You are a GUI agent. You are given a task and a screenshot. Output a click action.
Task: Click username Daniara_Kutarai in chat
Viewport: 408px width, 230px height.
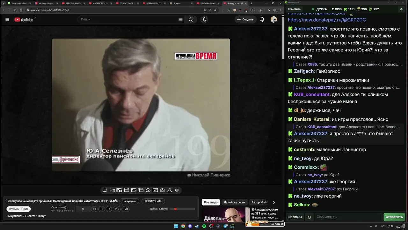pyautogui.click(x=312, y=119)
